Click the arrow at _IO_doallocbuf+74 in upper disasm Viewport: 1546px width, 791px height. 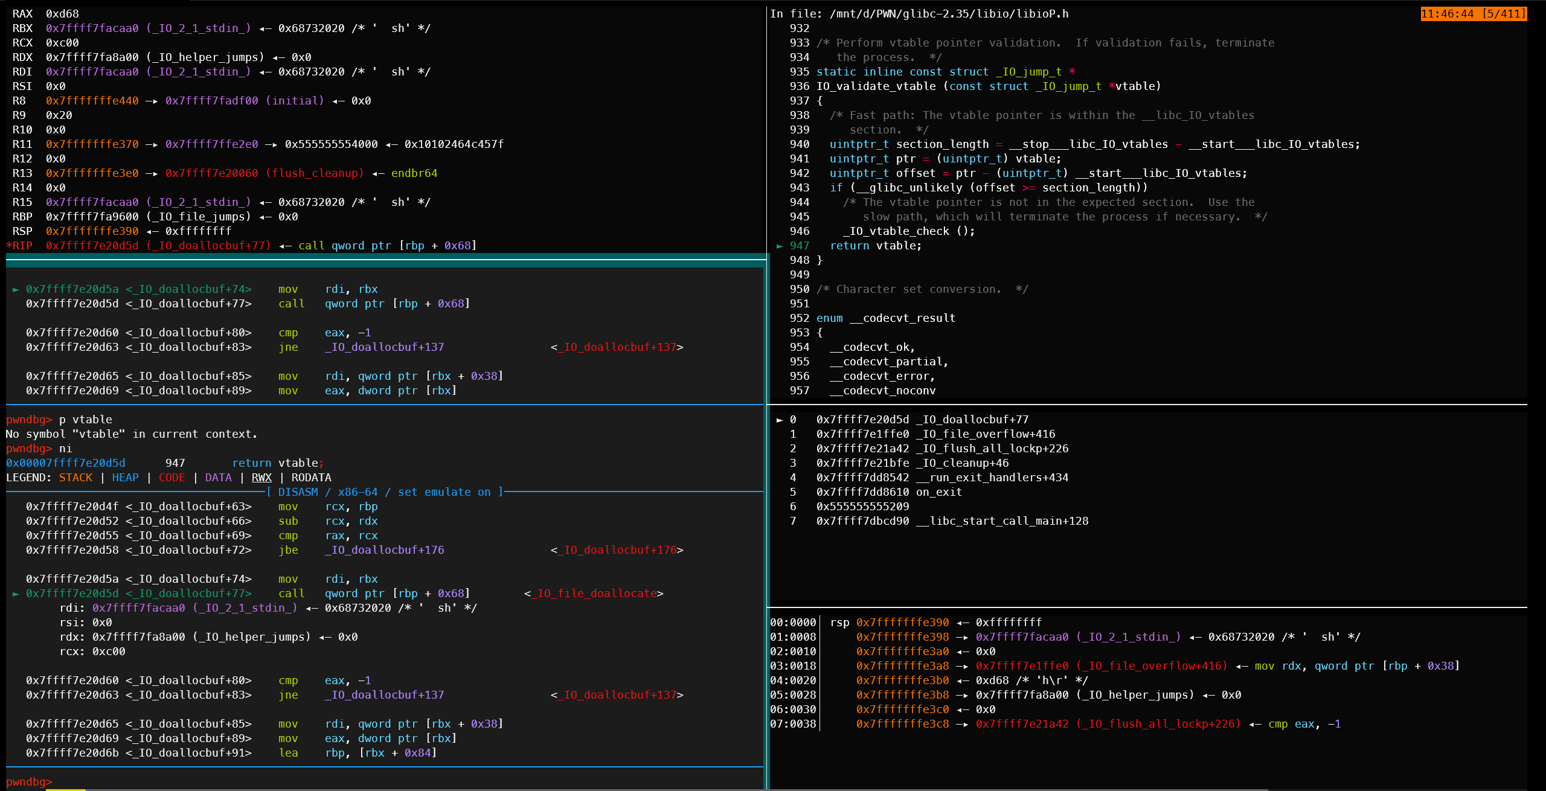coord(16,289)
